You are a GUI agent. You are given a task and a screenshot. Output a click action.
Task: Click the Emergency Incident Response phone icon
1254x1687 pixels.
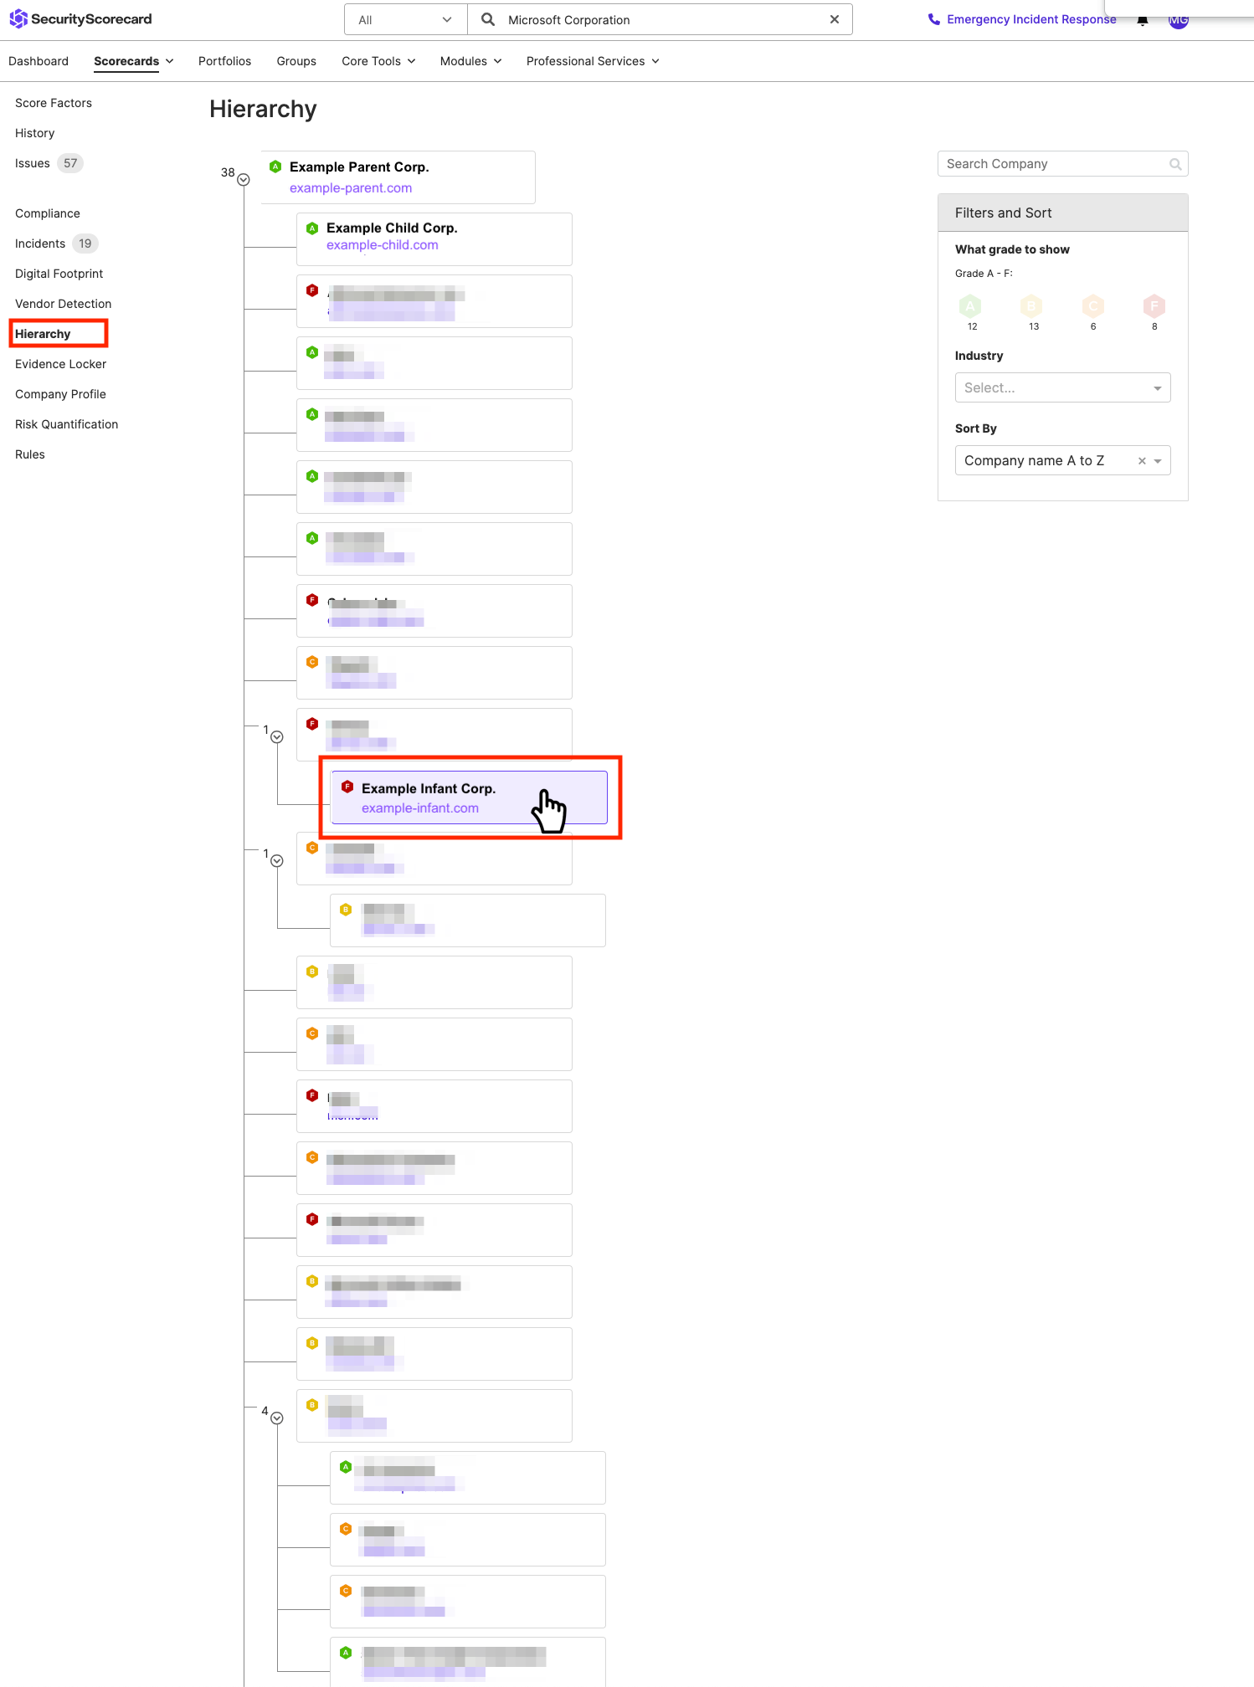tap(934, 19)
